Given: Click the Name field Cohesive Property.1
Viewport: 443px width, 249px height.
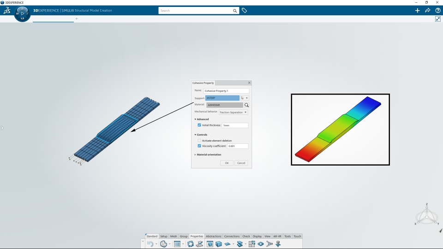Looking at the screenshot, I should tap(226, 91).
